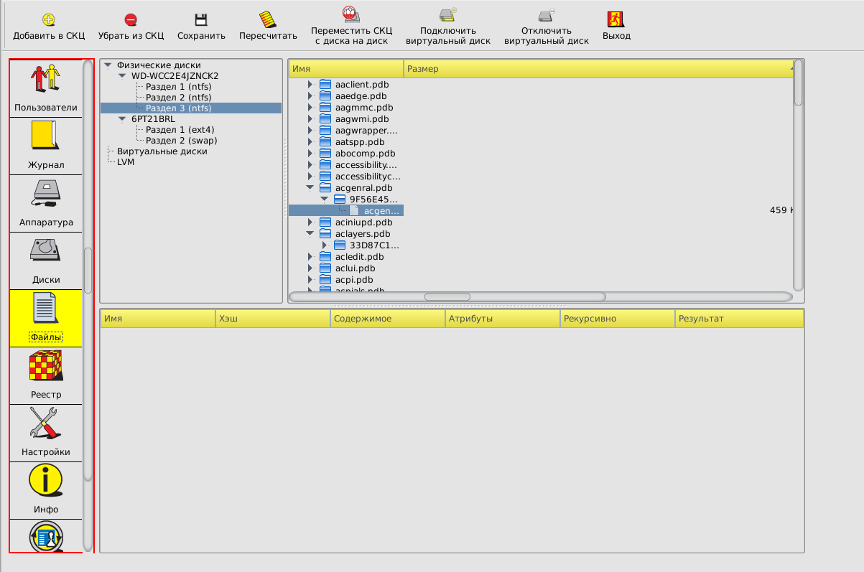Image resolution: width=864 pixels, height=572 pixels.
Task: Click the aaedge.pdb folder icon
Action: click(325, 95)
